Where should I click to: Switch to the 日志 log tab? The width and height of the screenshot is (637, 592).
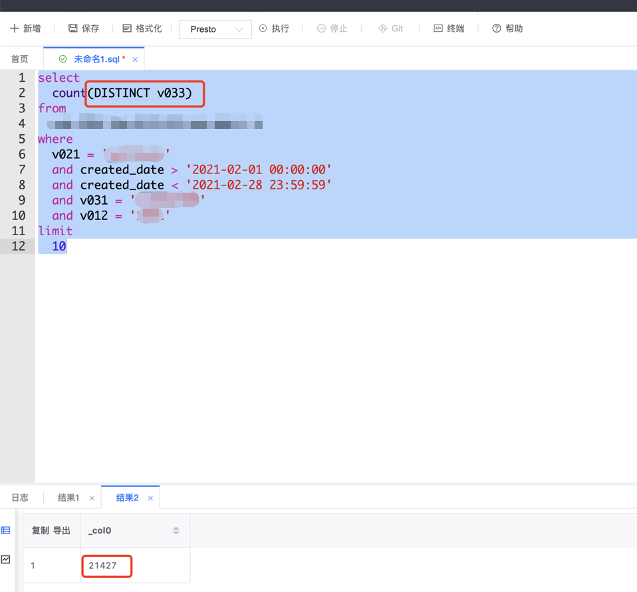20,498
